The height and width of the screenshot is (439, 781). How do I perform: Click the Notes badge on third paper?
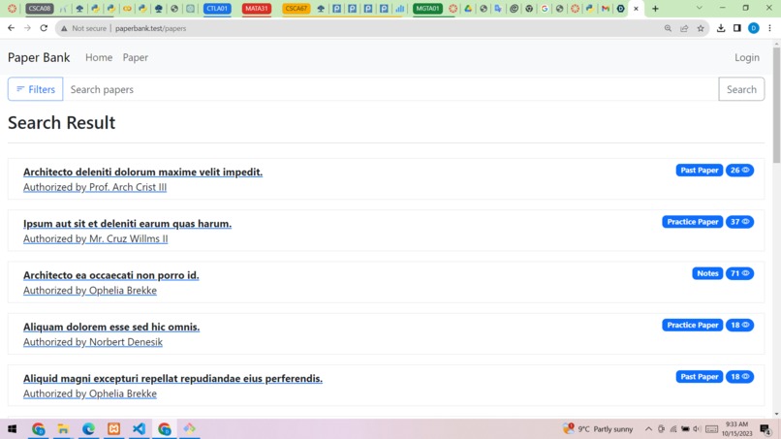tap(707, 273)
